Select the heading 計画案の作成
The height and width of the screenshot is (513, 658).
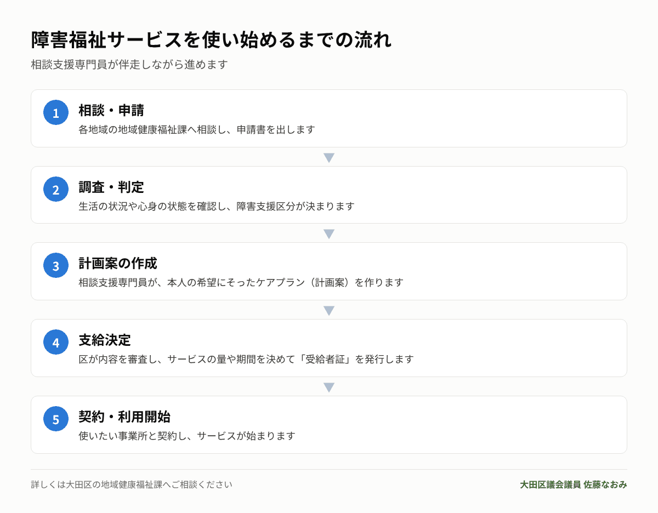pos(118,263)
